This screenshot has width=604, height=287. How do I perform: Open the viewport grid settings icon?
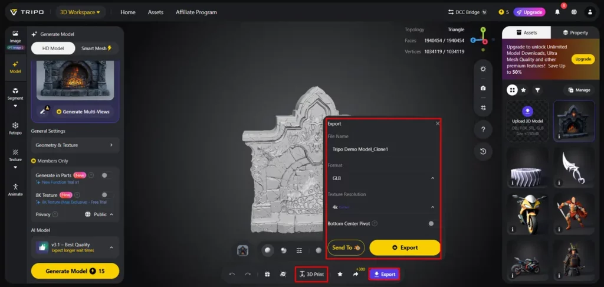click(x=483, y=107)
